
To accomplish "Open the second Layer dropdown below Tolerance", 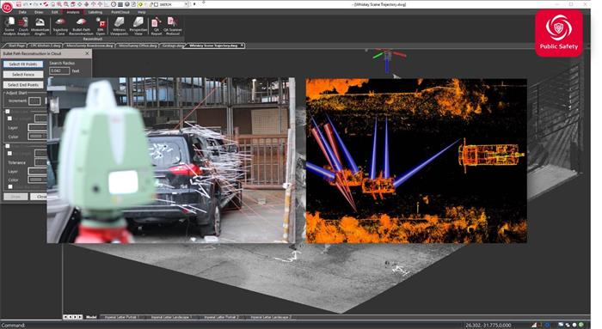I will 37,172.
